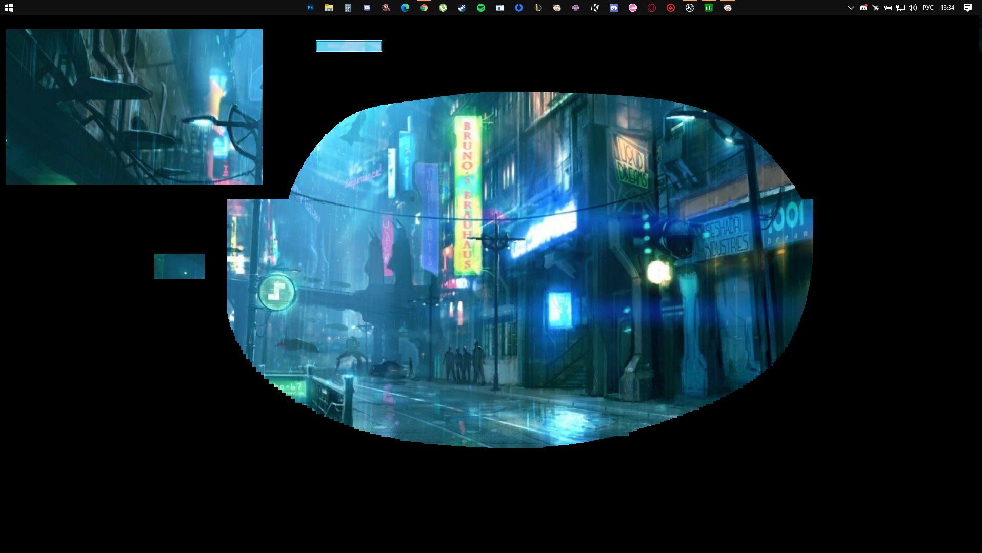Viewport: 982px width, 553px height.
Task: Open the white K logo app
Action: (x=595, y=8)
